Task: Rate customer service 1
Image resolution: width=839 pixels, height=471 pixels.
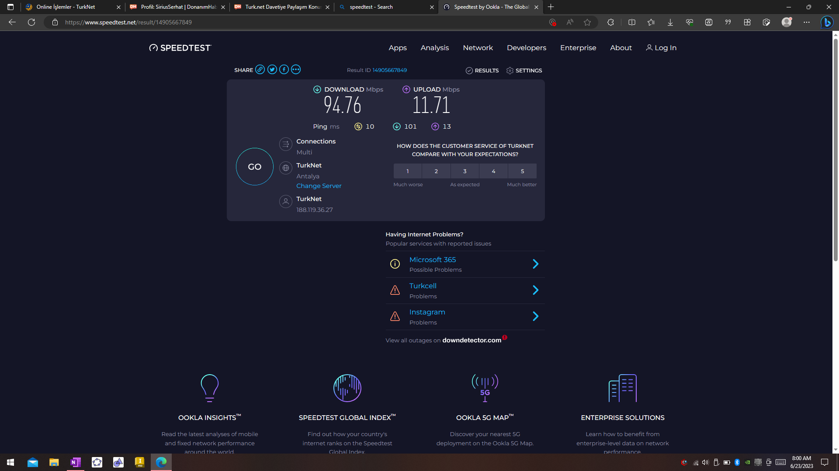Action: (408, 171)
